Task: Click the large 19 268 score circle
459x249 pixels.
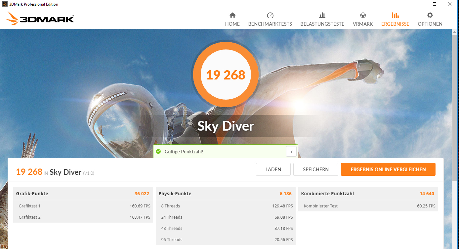Action: tap(226, 75)
